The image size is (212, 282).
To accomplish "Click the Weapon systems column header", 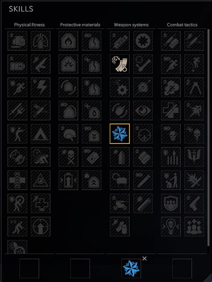I will [131, 25].
